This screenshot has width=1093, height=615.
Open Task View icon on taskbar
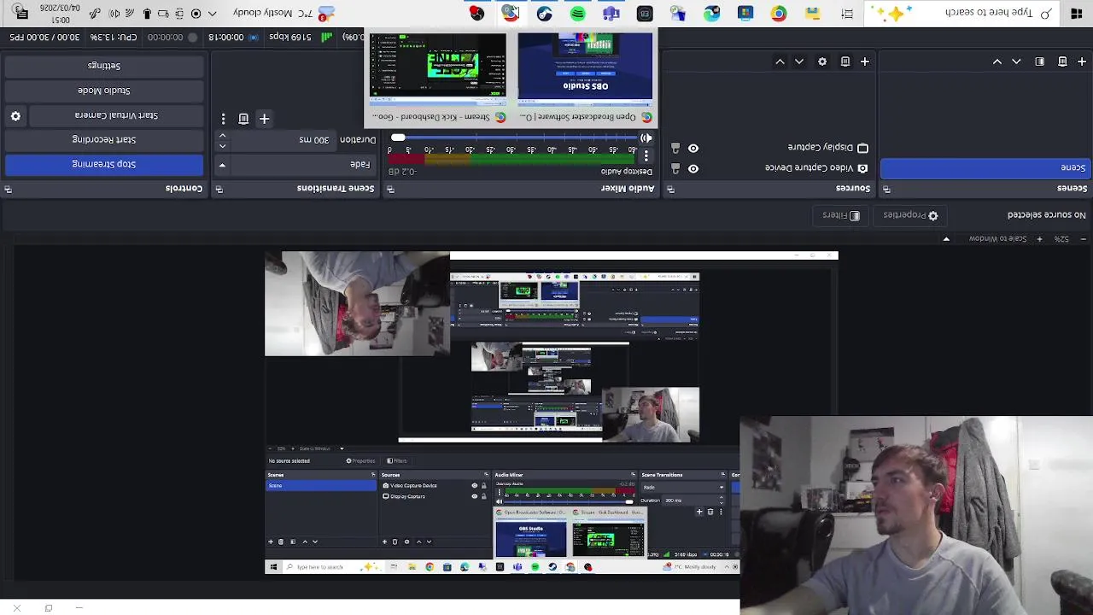pyautogui.click(x=847, y=13)
